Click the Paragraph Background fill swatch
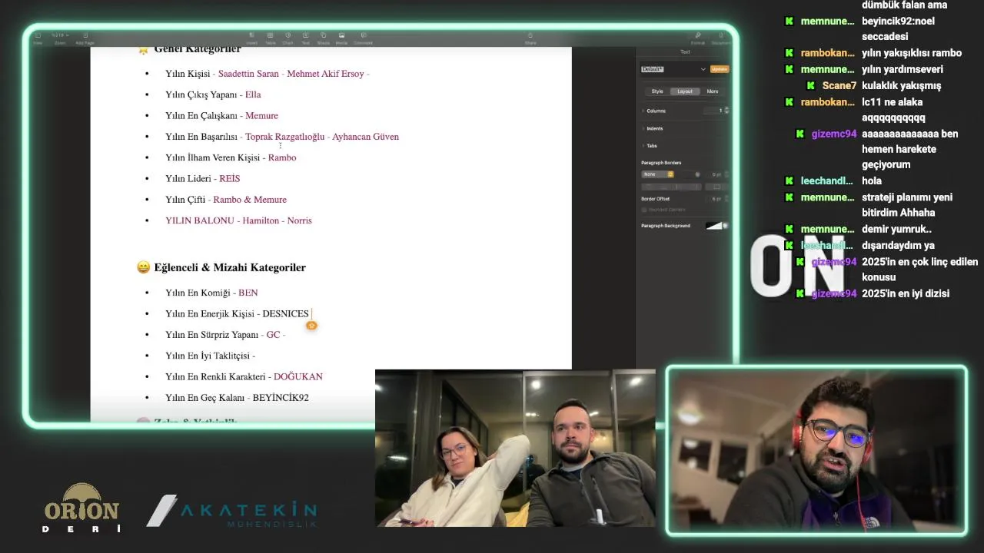The height and width of the screenshot is (553, 984). point(714,226)
